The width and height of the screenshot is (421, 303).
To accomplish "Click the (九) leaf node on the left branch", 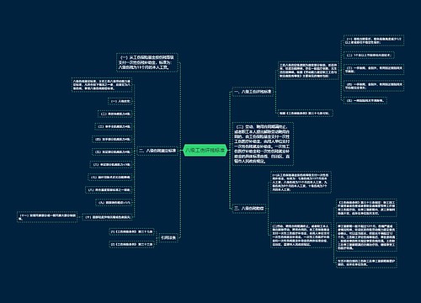I will 114,203.
